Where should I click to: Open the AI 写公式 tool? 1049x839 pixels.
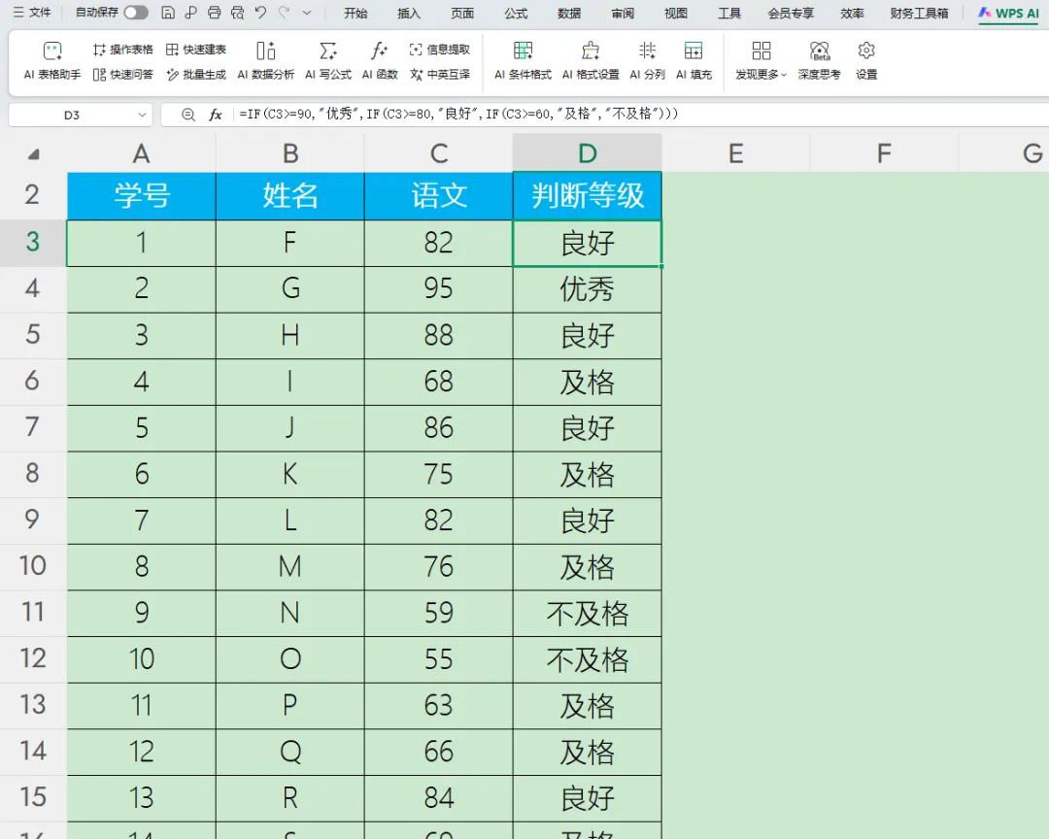[x=328, y=61]
